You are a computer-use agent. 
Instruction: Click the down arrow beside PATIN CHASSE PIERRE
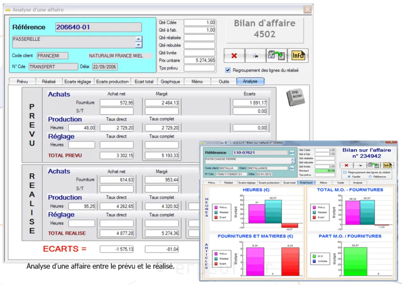pyautogui.click(x=293, y=163)
